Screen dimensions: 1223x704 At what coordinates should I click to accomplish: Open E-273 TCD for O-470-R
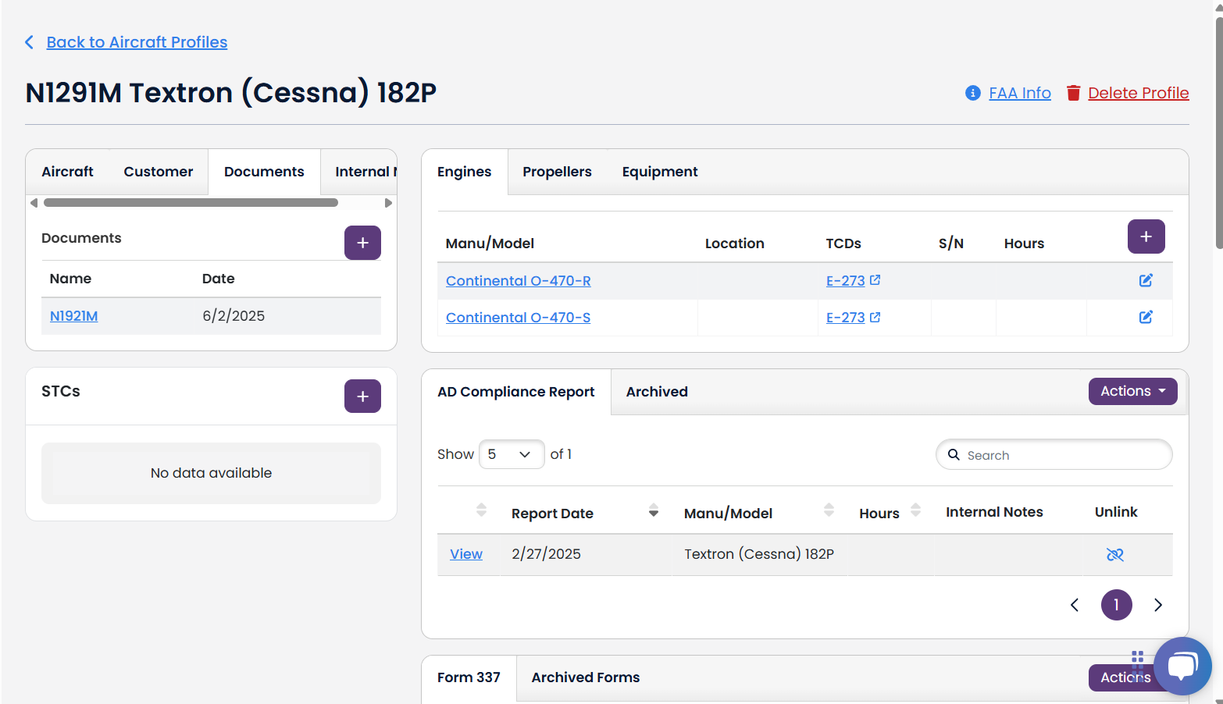[x=846, y=280]
